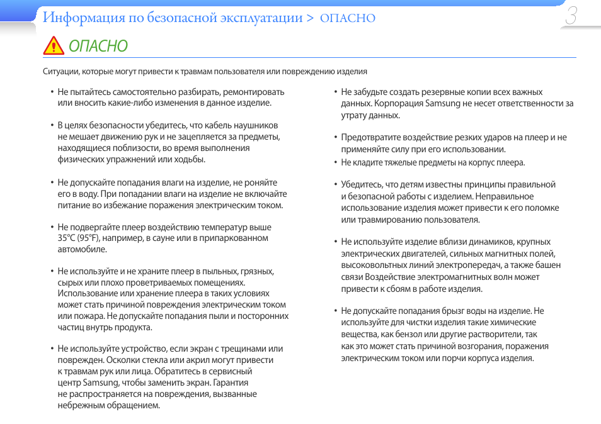Click line 'или травмированию пользователя.'
Image resolution: width=601 pixels, height=424 pixels.
click(x=410, y=220)
